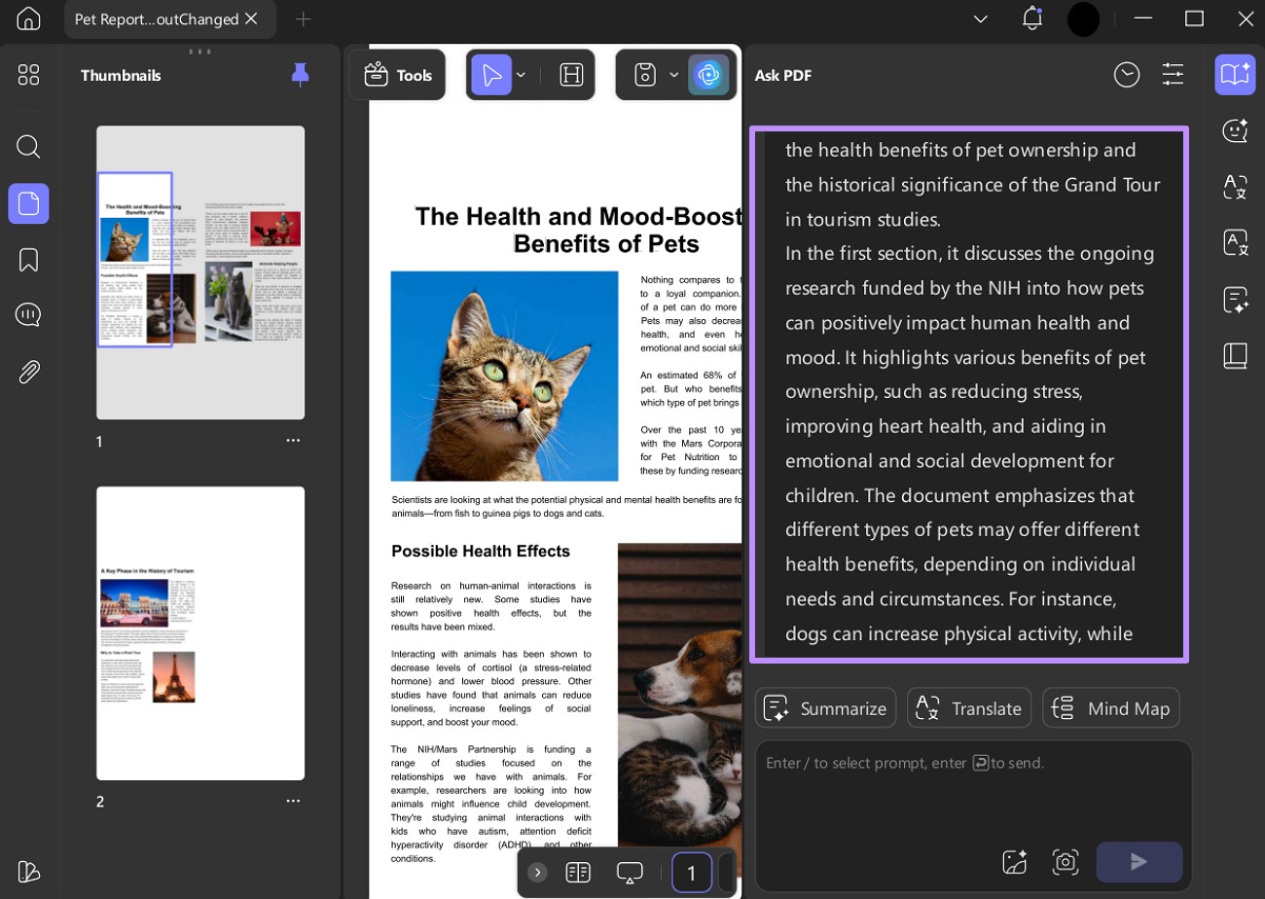
Task: Click the chat prompt input field
Action: click(x=974, y=786)
